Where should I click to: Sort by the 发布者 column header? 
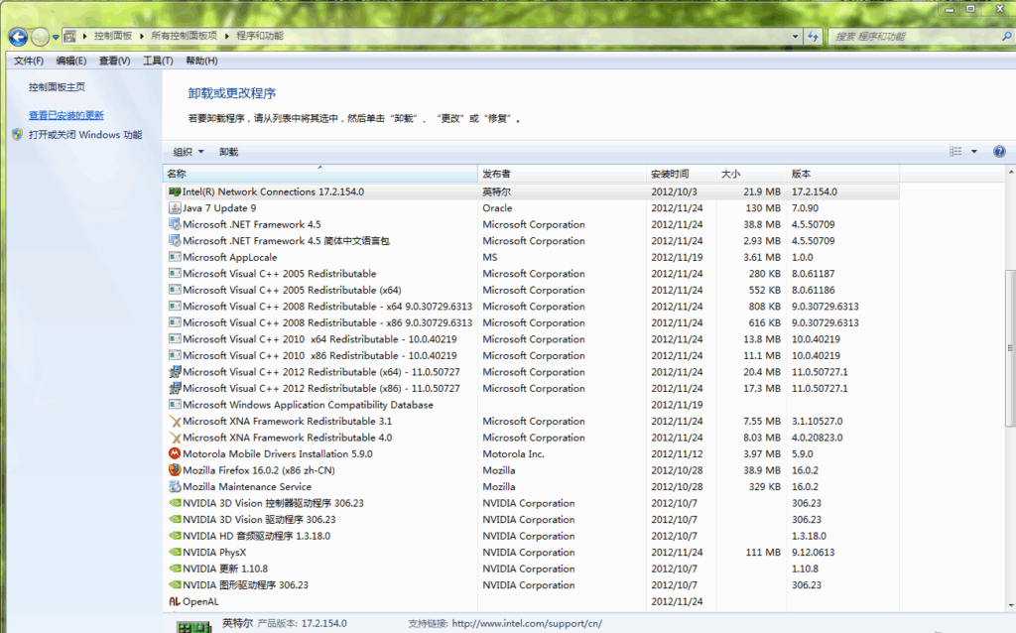tap(562, 174)
